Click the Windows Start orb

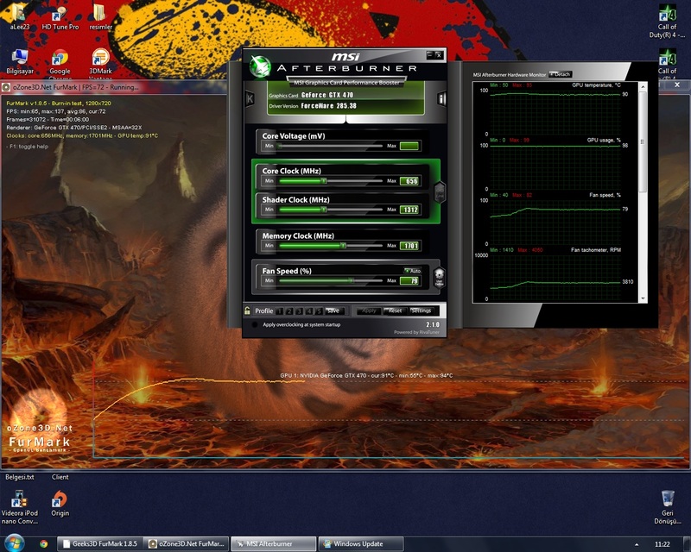tap(14, 543)
